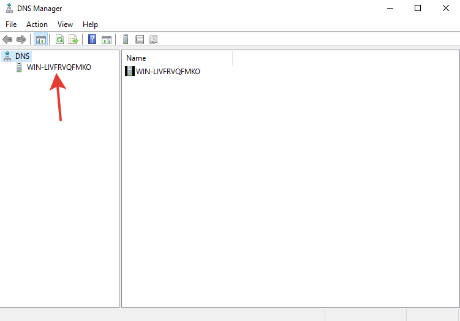The width and height of the screenshot is (460, 321).
Task: Click the notepad list icon in toolbar
Action: point(140,39)
